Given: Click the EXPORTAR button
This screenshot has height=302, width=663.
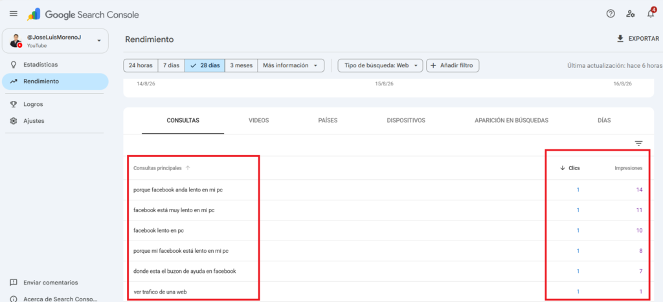Looking at the screenshot, I should pyautogui.click(x=638, y=39).
